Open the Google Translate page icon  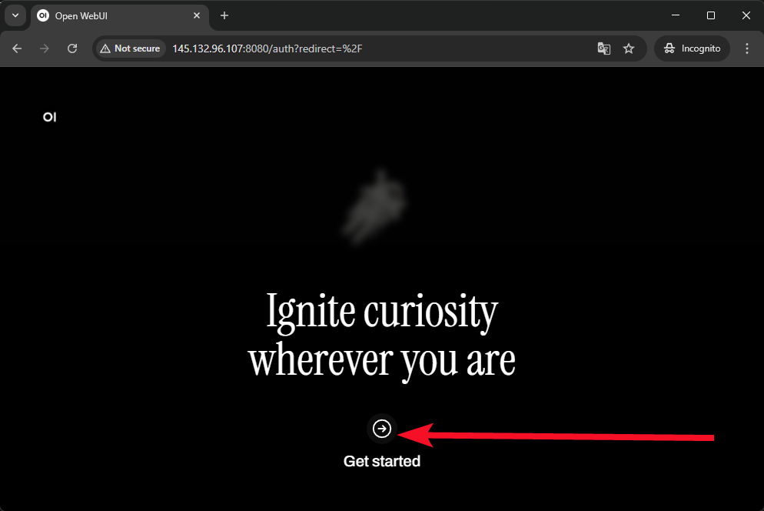pyautogui.click(x=604, y=48)
